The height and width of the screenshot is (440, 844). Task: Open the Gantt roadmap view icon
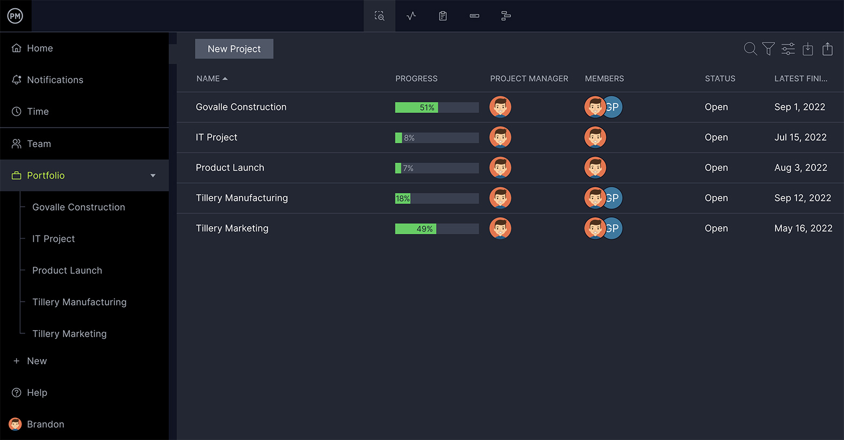[505, 16]
